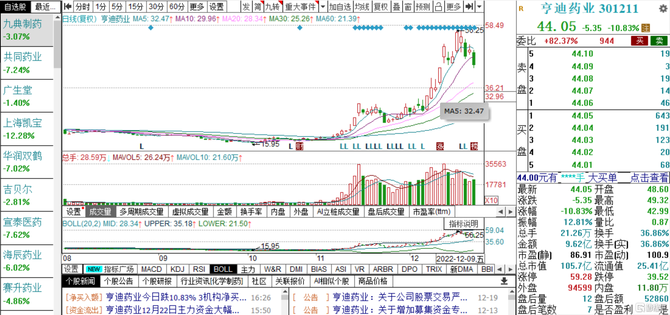This screenshot has height=315, width=670.
Task: Click the orange 注 badge next to -10.83%
Action: tap(646, 28)
